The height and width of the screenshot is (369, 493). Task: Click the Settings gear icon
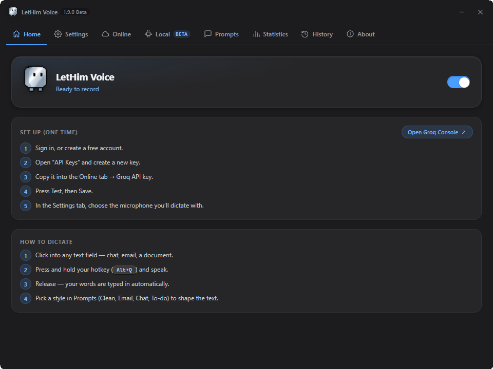click(x=58, y=34)
